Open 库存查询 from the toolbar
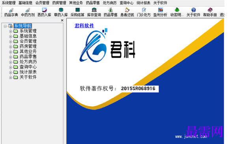Screen dimensions: 230x144 (x=94, y=10)
